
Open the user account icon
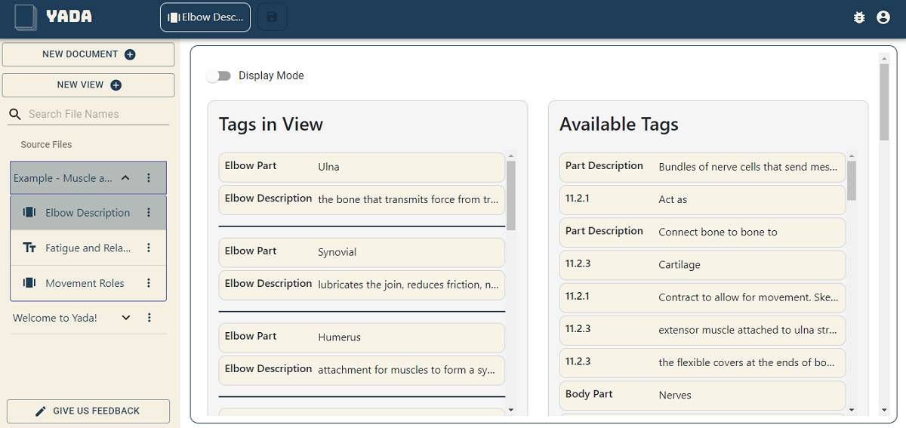point(883,17)
